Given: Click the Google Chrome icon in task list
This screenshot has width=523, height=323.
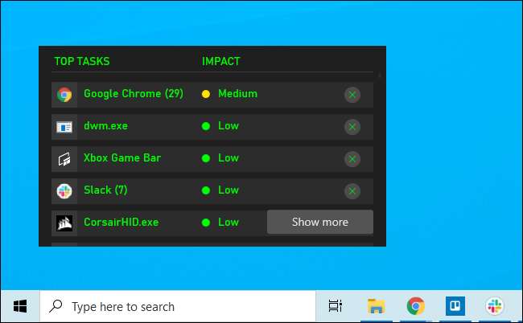Looking at the screenshot, I should point(64,95).
